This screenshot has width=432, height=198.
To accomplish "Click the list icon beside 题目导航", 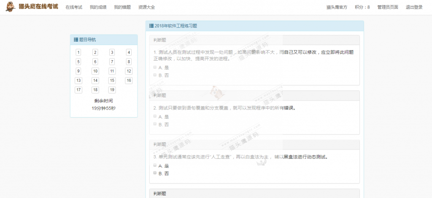I will (x=76, y=40).
